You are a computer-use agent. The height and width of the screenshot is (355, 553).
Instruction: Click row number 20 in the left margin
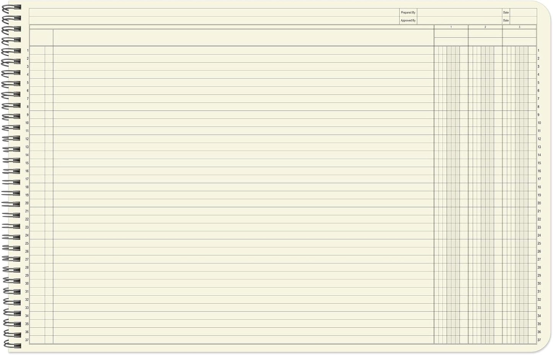27,203
